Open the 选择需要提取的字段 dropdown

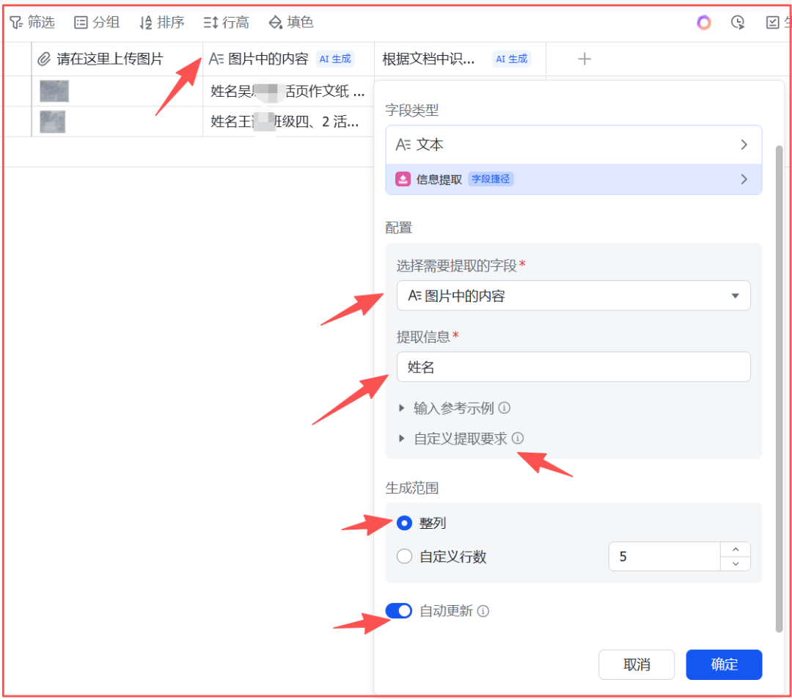(573, 296)
